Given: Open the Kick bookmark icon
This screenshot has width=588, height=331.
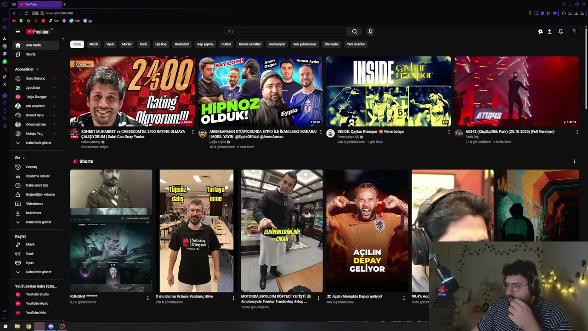Looking at the screenshot, I should 21,21.
